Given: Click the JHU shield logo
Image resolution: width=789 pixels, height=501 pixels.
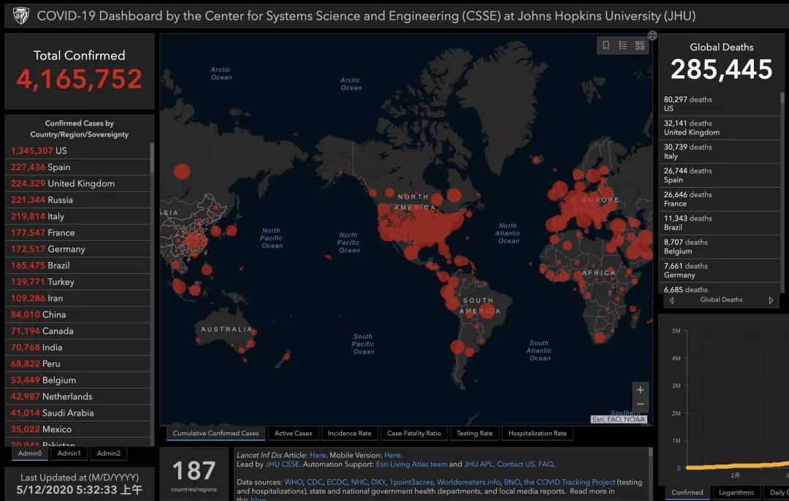Looking at the screenshot, I should (21, 16).
